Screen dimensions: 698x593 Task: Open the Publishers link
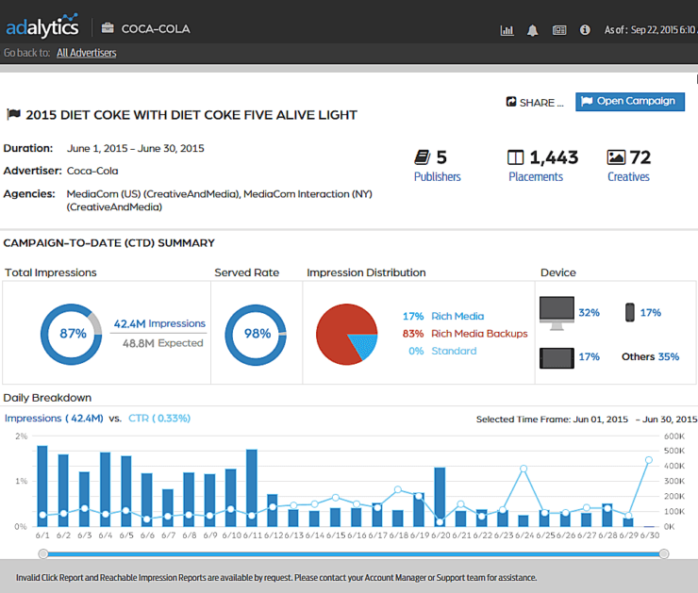pyautogui.click(x=437, y=177)
